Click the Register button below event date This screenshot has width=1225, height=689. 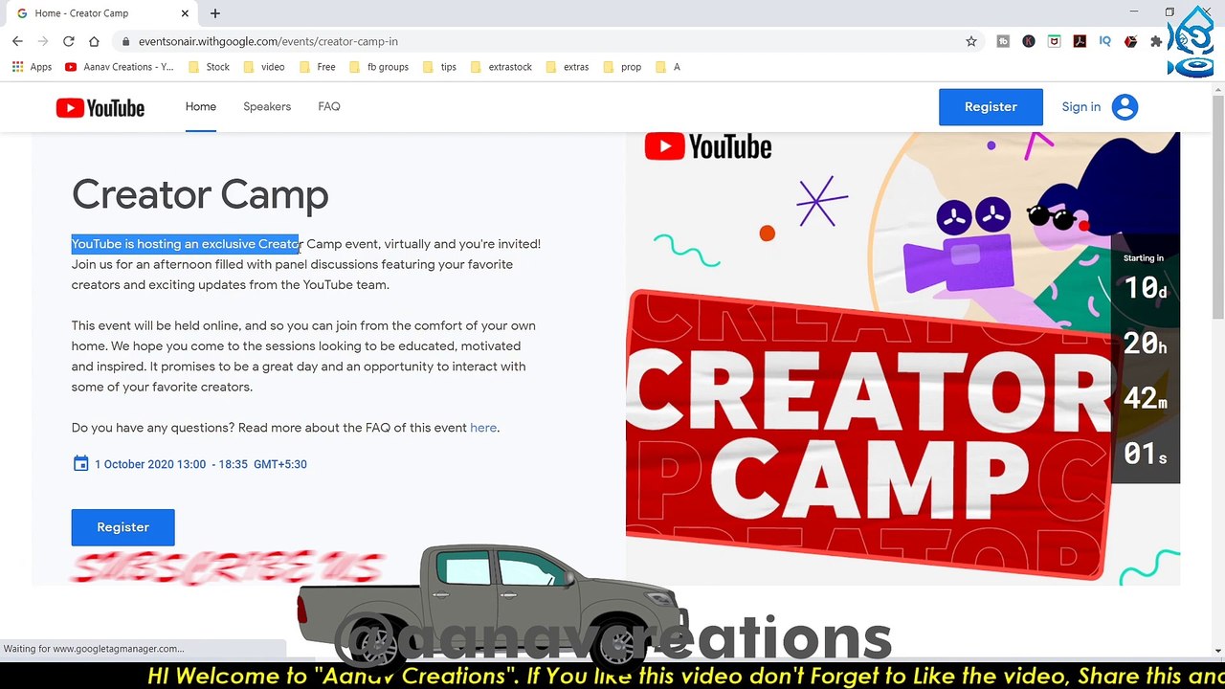point(122,527)
